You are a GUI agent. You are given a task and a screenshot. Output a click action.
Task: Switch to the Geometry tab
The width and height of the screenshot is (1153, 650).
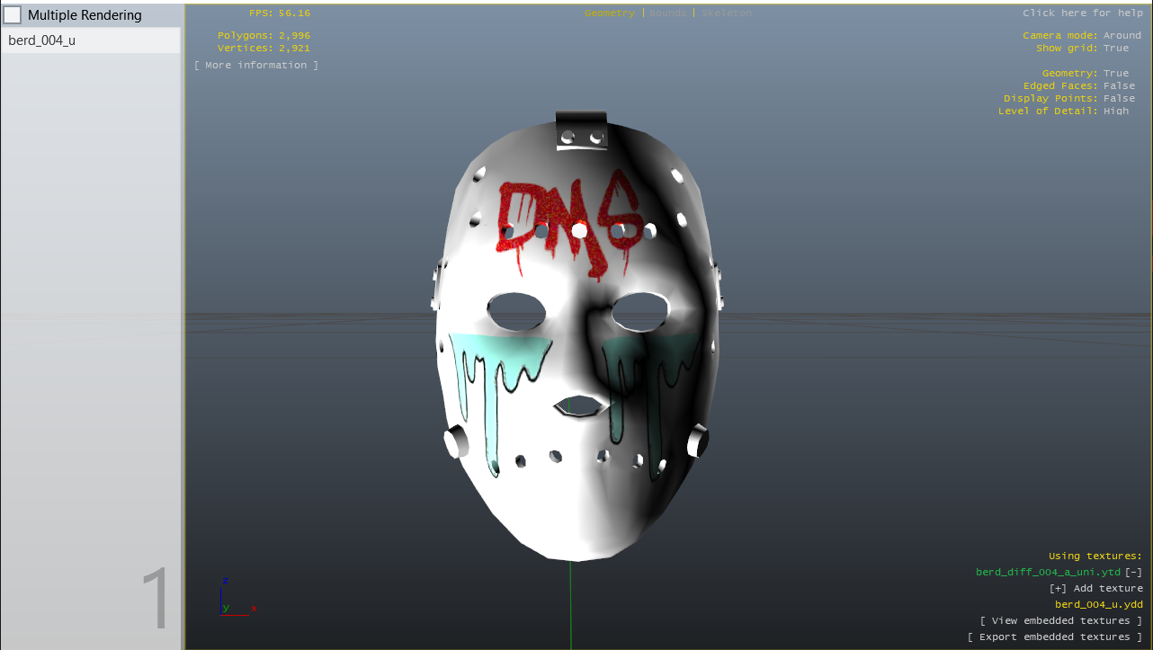tap(609, 13)
